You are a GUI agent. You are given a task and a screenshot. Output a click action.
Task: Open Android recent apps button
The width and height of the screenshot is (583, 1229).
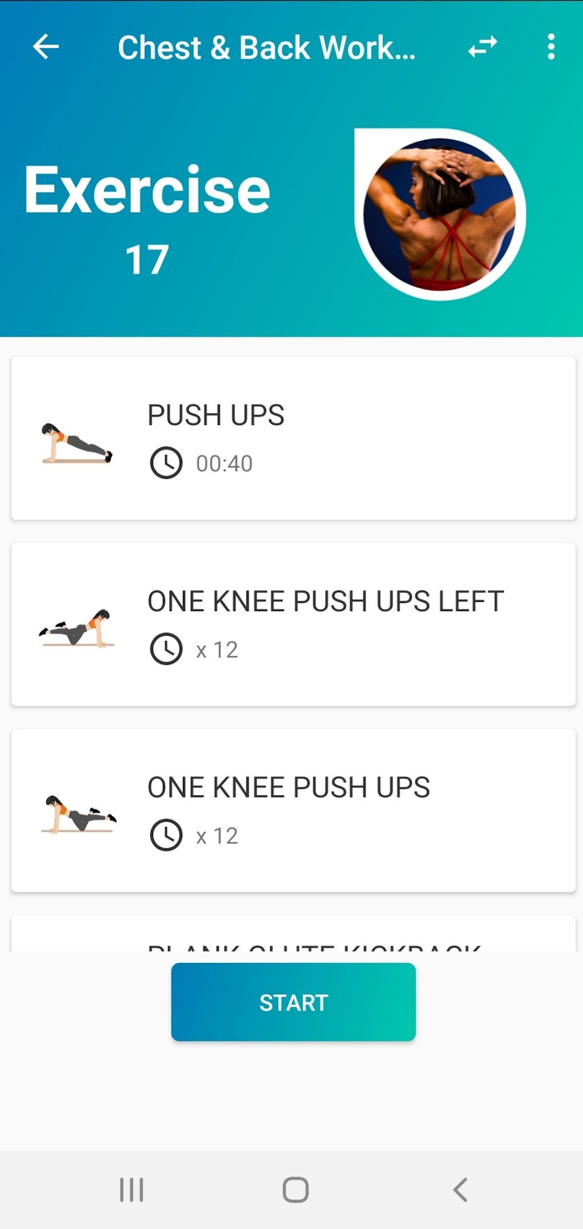[131, 1190]
